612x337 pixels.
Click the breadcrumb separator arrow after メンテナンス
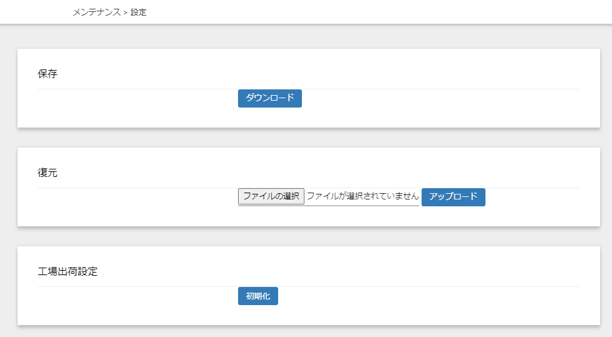point(125,13)
